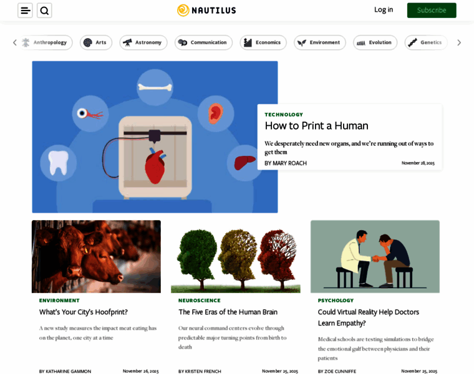Screen dimensions: 474x374
Task: Click the Psychology category label
Action: (x=336, y=300)
